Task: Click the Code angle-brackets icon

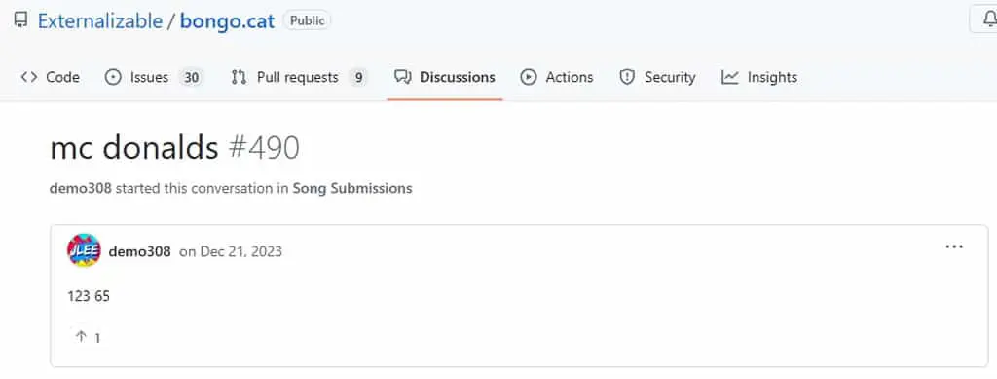Action: click(x=28, y=78)
